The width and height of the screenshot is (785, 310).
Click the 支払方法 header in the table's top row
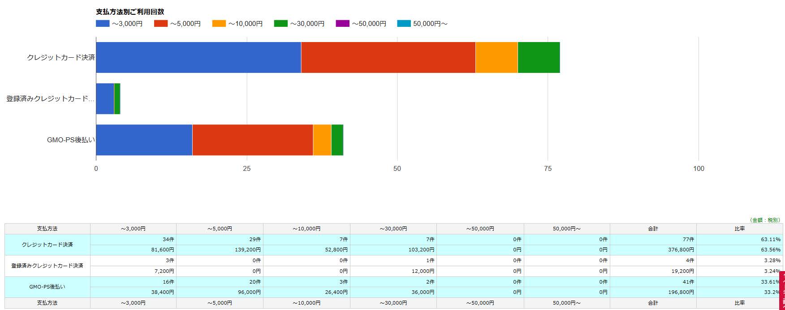(47, 229)
